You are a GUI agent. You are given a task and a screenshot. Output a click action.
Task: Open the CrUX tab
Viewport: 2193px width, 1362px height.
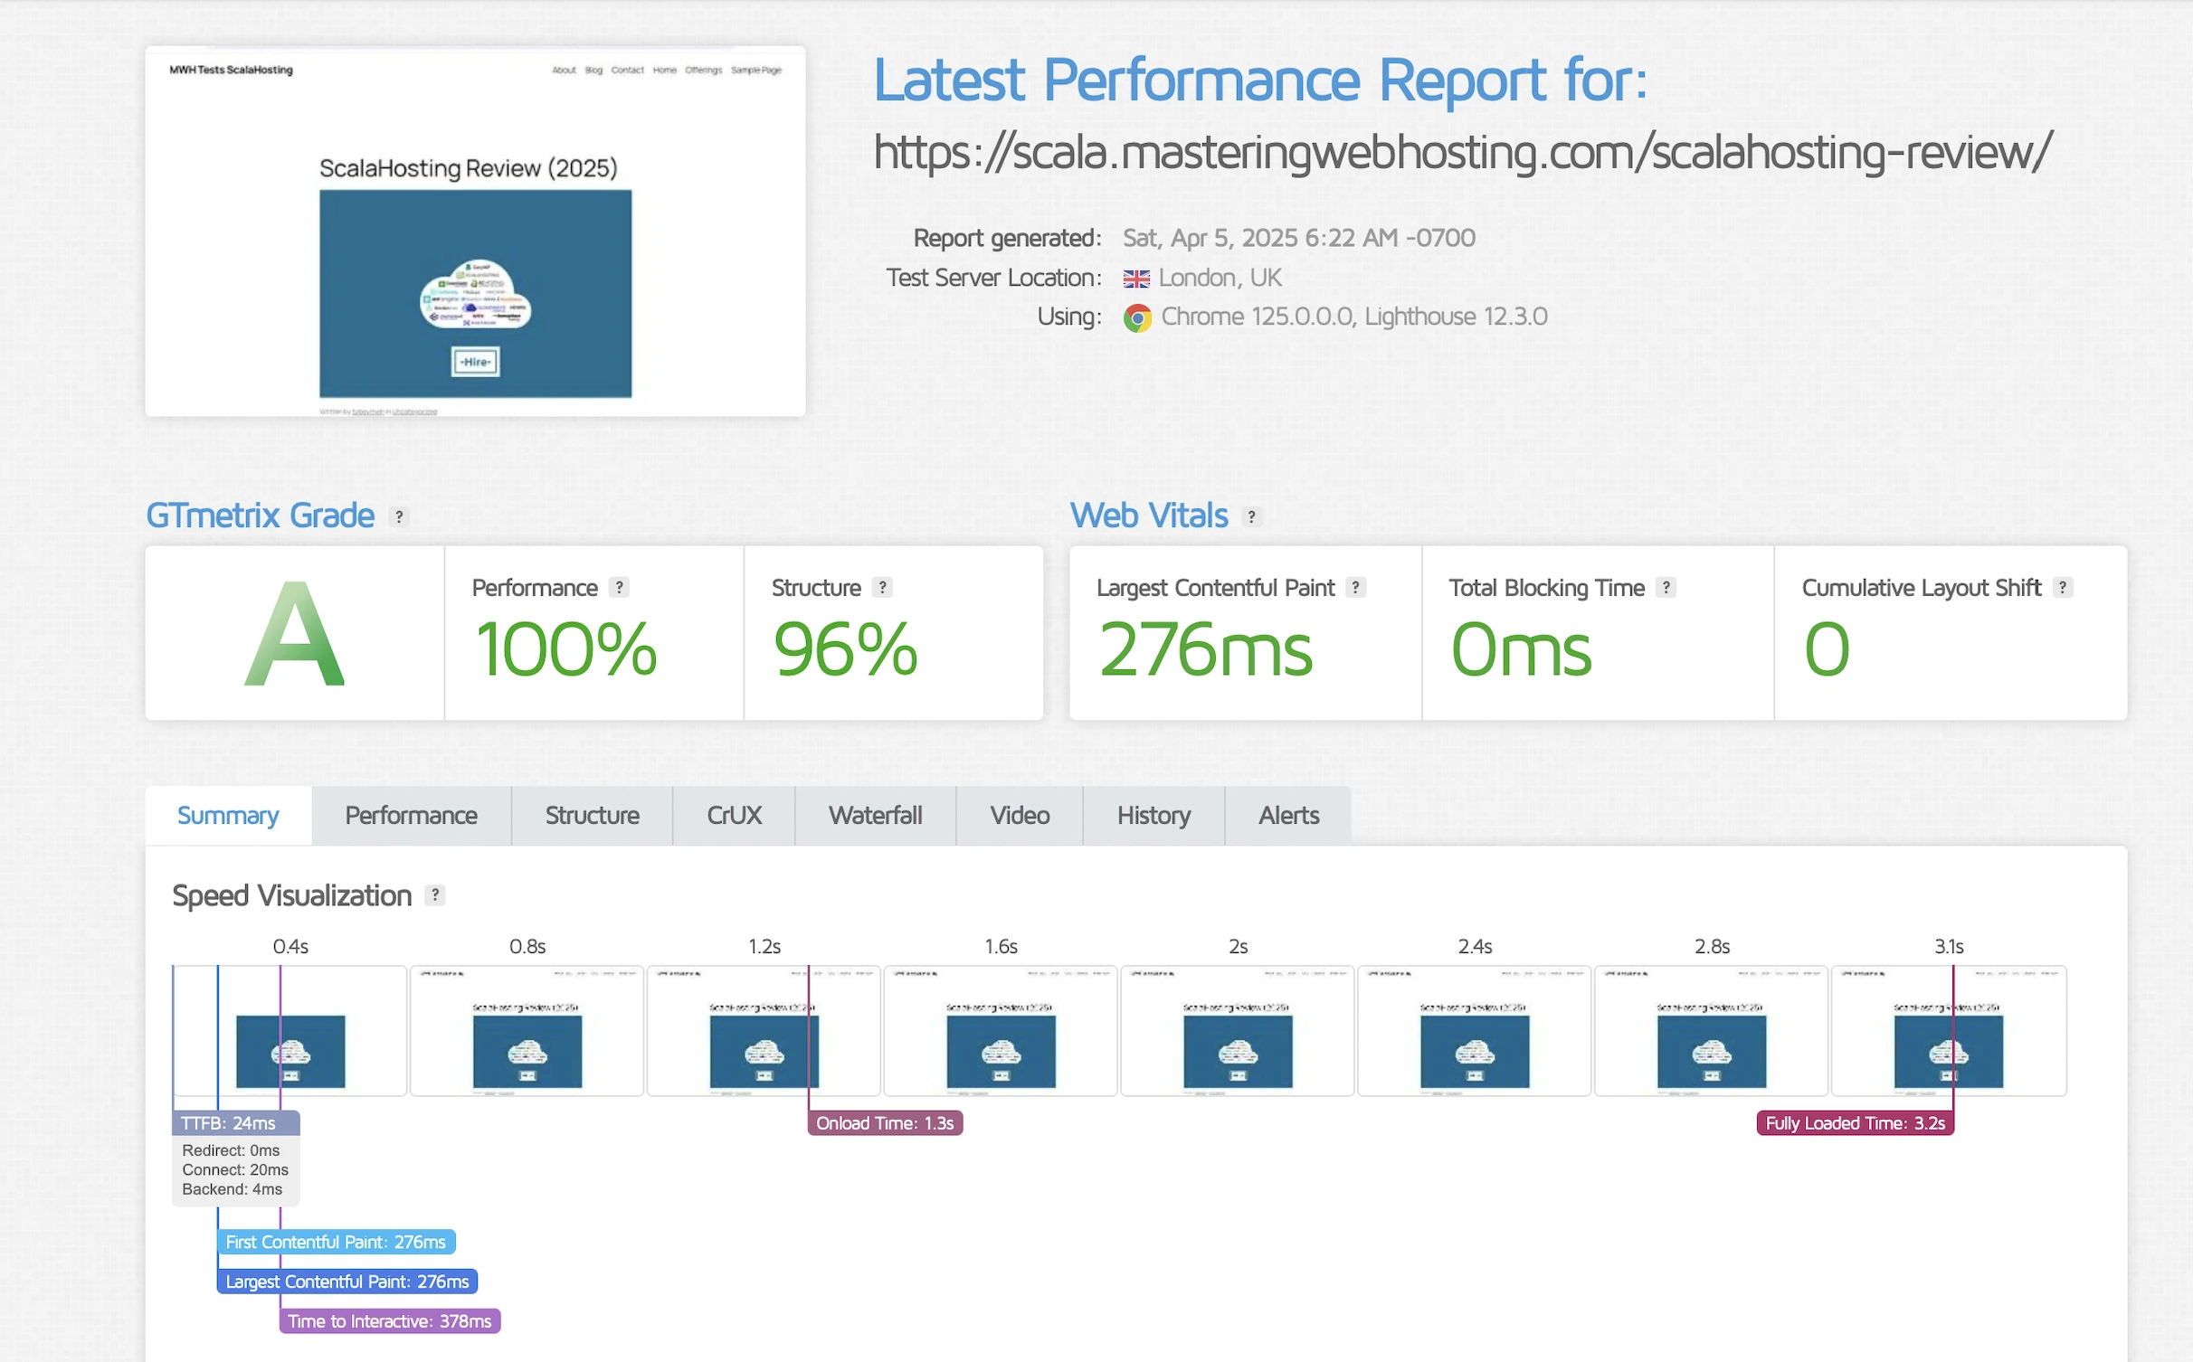click(734, 816)
